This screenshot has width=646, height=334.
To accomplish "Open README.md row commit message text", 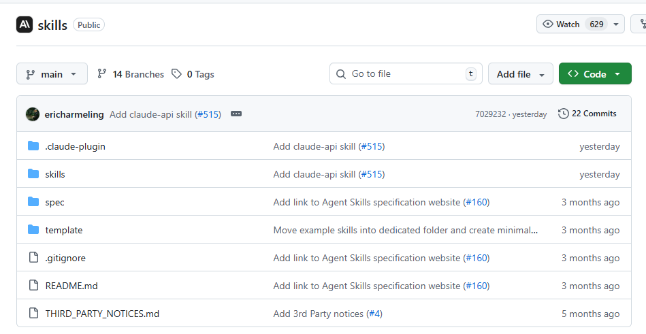I will tap(367, 286).
